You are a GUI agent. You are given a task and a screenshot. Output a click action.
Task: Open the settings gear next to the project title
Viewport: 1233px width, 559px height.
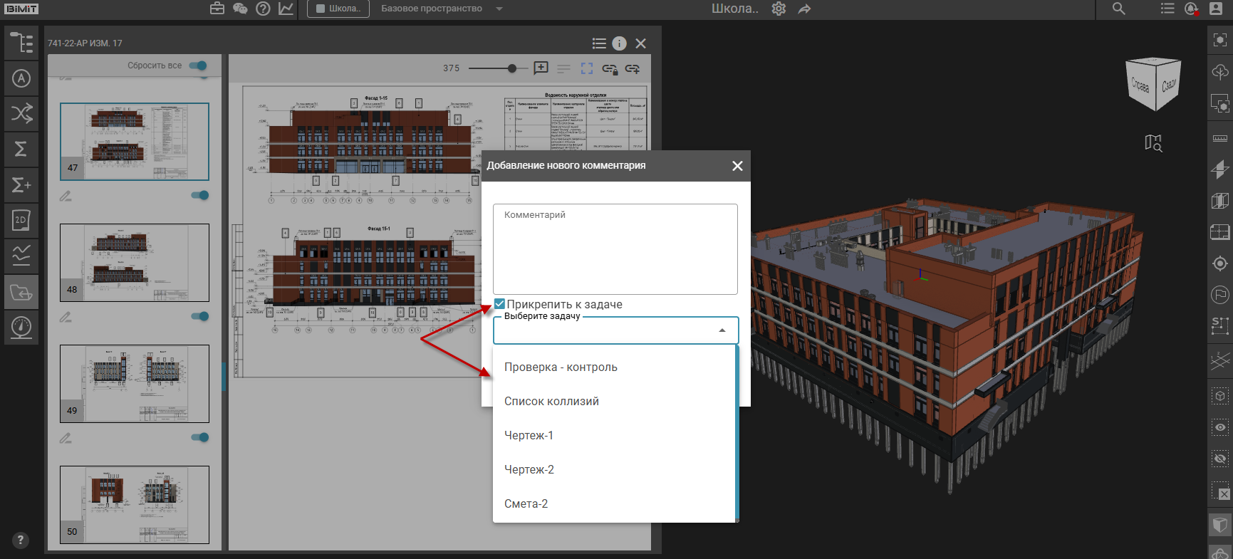tap(779, 9)
